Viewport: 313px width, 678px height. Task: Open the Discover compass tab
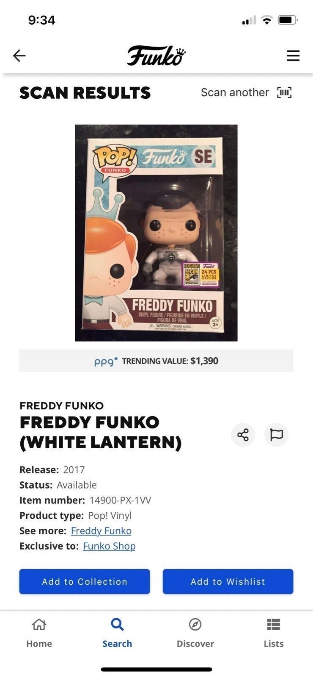[x=195, y=633]
